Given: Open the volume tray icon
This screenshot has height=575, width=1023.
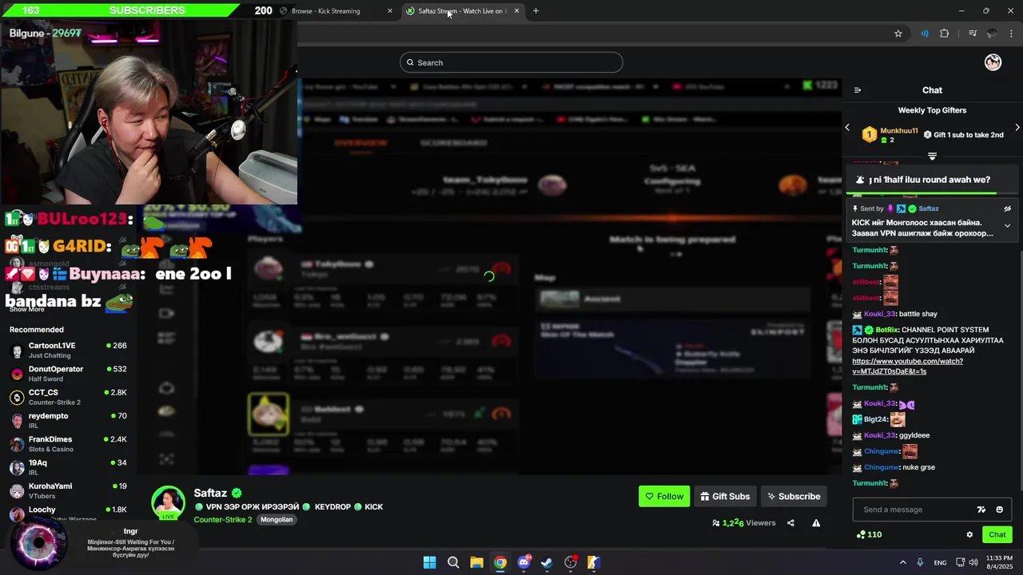Looking at the screenshot, I should click(x=973, y=562).
